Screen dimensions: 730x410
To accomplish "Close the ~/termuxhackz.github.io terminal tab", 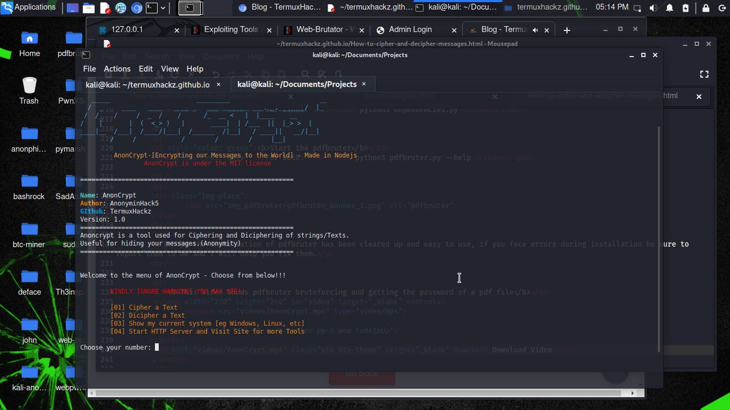I will point(219,84).
